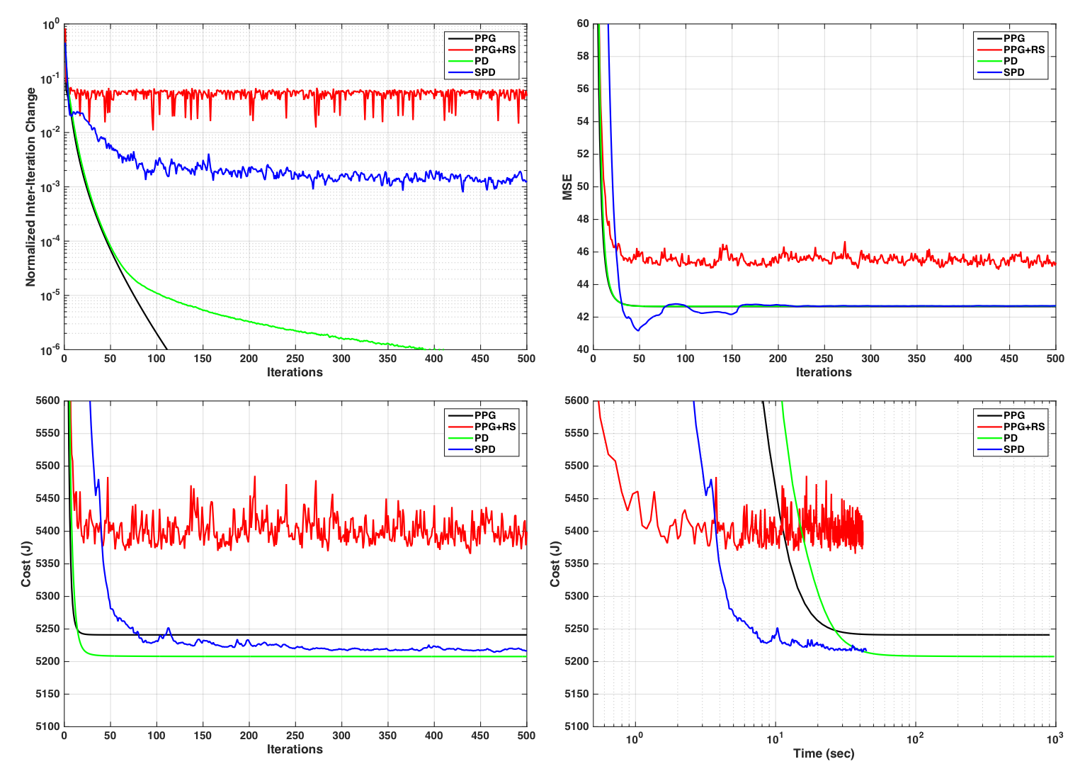This screenshot has height=781, width=1085.
Task: Click the 'Normalized Inter-Iteration Change' y-axis label
Action: [30, 187]
